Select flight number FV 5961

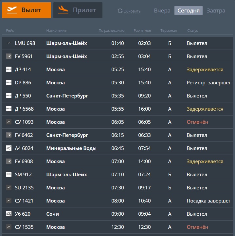coord(24,56)
